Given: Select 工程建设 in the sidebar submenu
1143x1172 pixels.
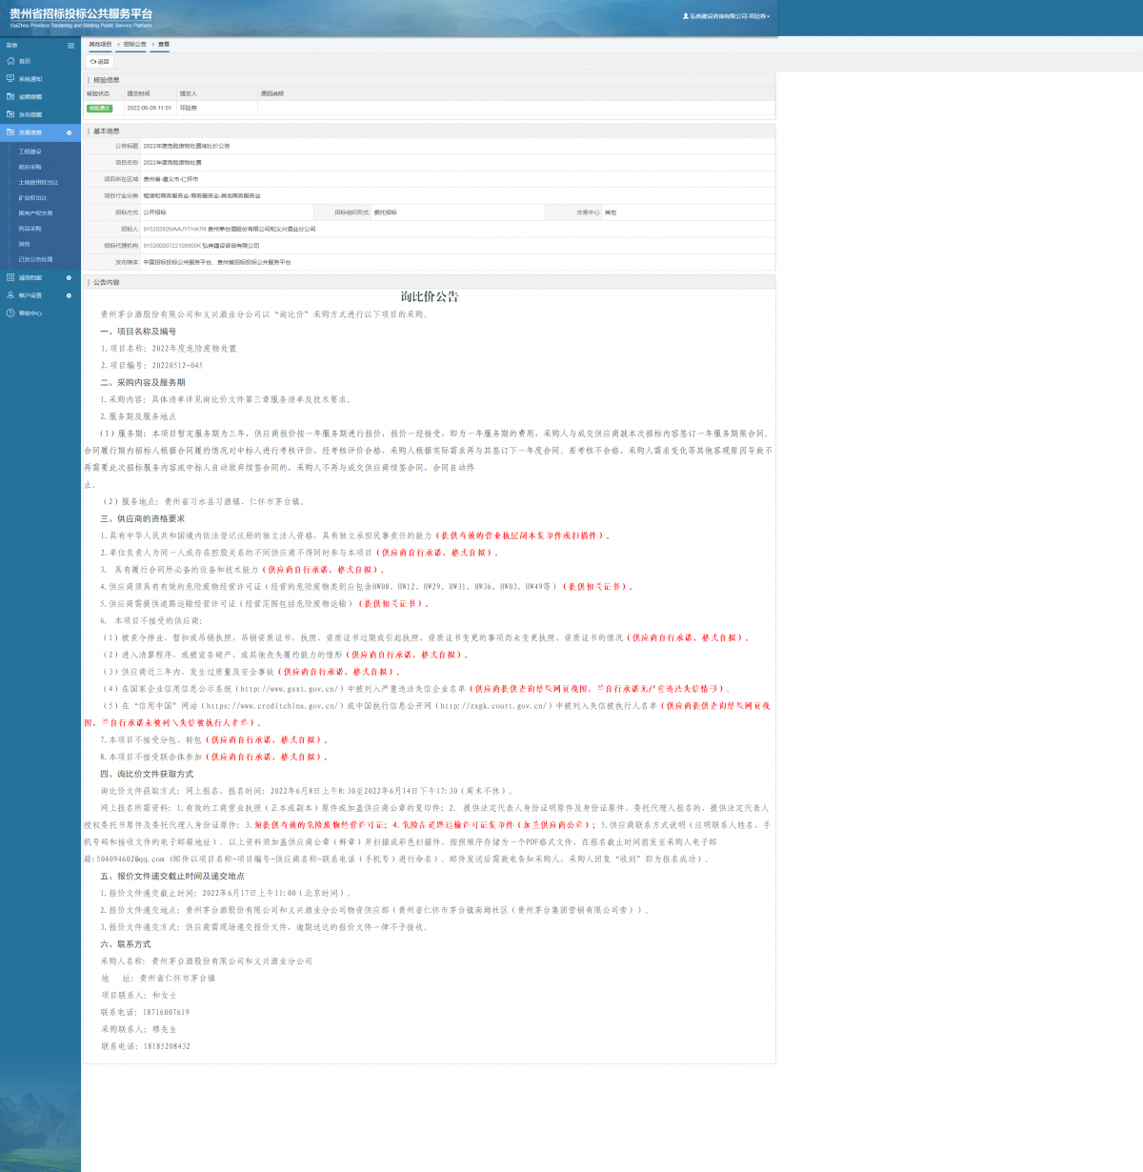Looking at the screenshot, I should point(30,152).
